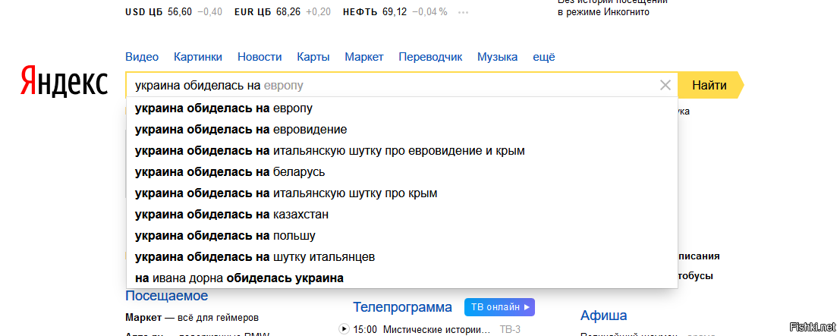This screenshot has height=336, width=840.
Task: Select suggestion 'украина обиделась на евровидение'
Action: pos(401,130)
